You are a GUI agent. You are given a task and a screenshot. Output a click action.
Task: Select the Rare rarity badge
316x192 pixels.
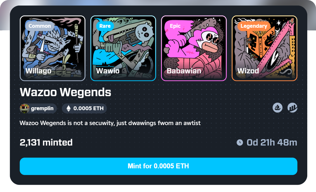pos(105,26)
